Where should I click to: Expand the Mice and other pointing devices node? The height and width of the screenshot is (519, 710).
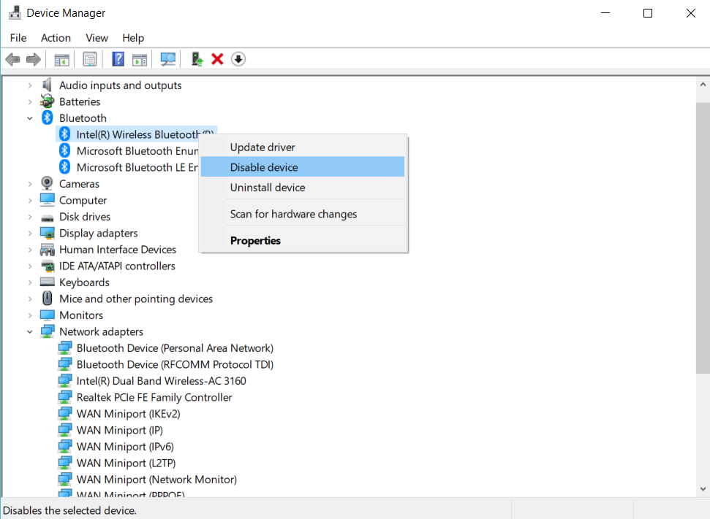(30, 299)
